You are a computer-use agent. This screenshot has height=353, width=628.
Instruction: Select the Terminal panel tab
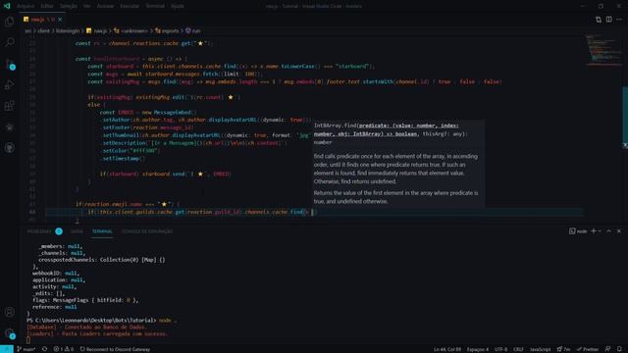click(102, 231)
